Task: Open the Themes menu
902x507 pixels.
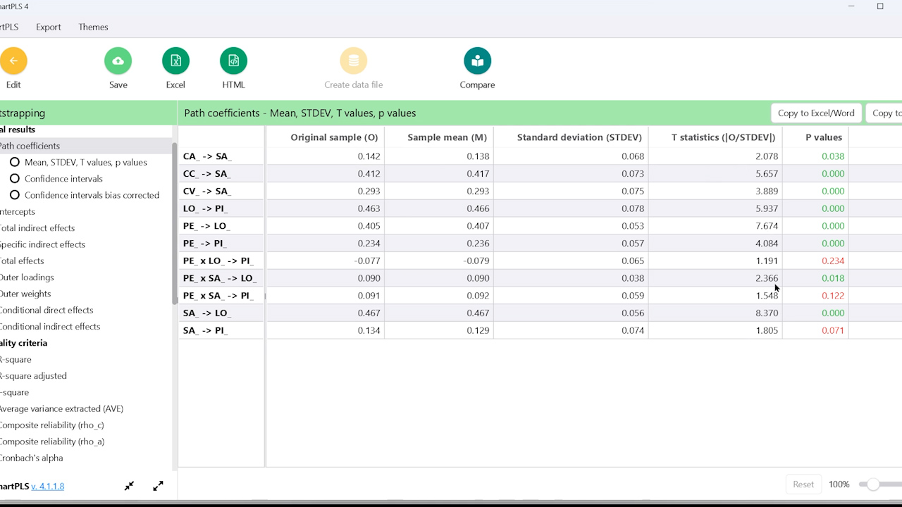Action: [x=93, y=27]
